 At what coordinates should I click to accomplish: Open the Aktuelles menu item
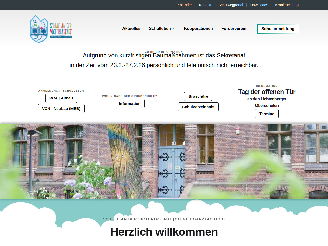point(131,29)
